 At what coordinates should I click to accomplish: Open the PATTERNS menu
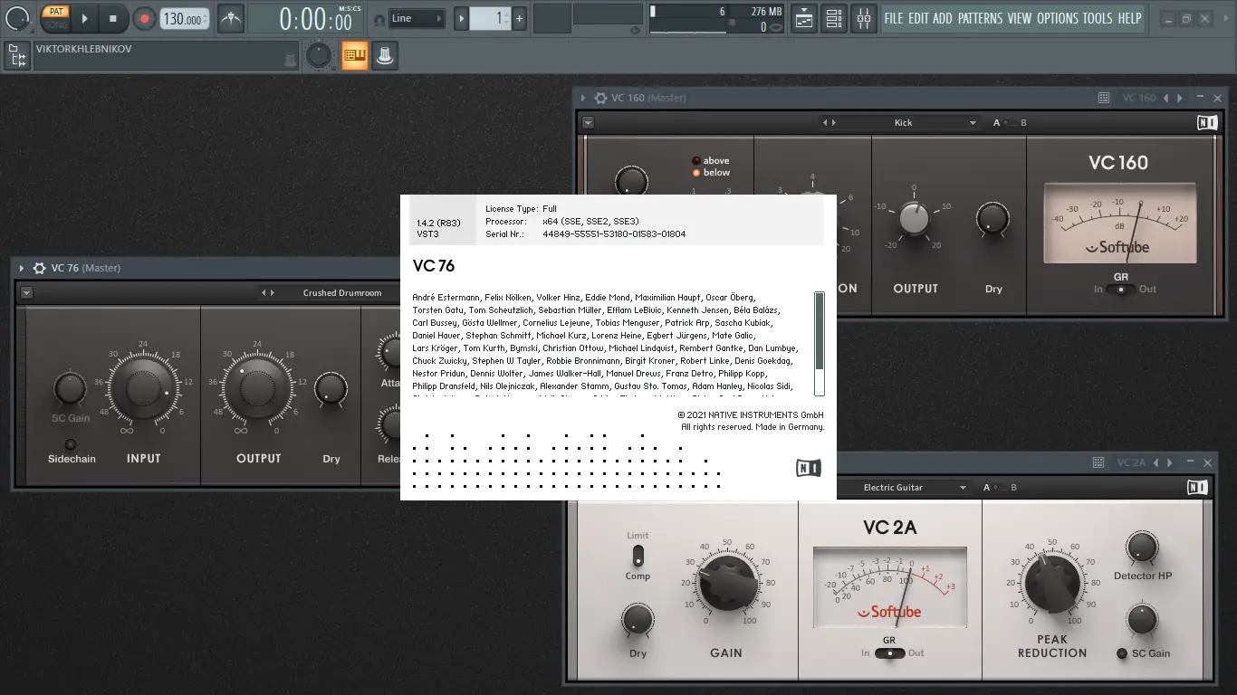(981, 18)
